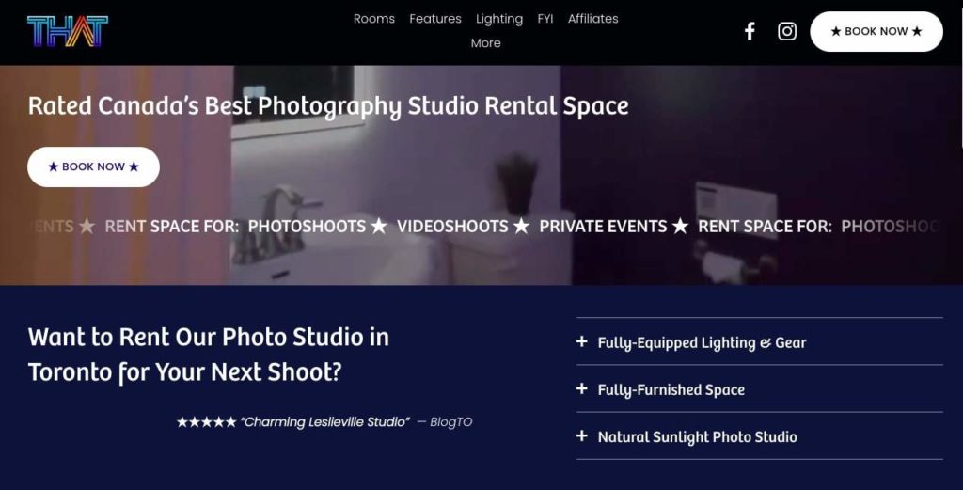Expand Fully-Equipped Lighting & Gear section

[x=759, y=342]
